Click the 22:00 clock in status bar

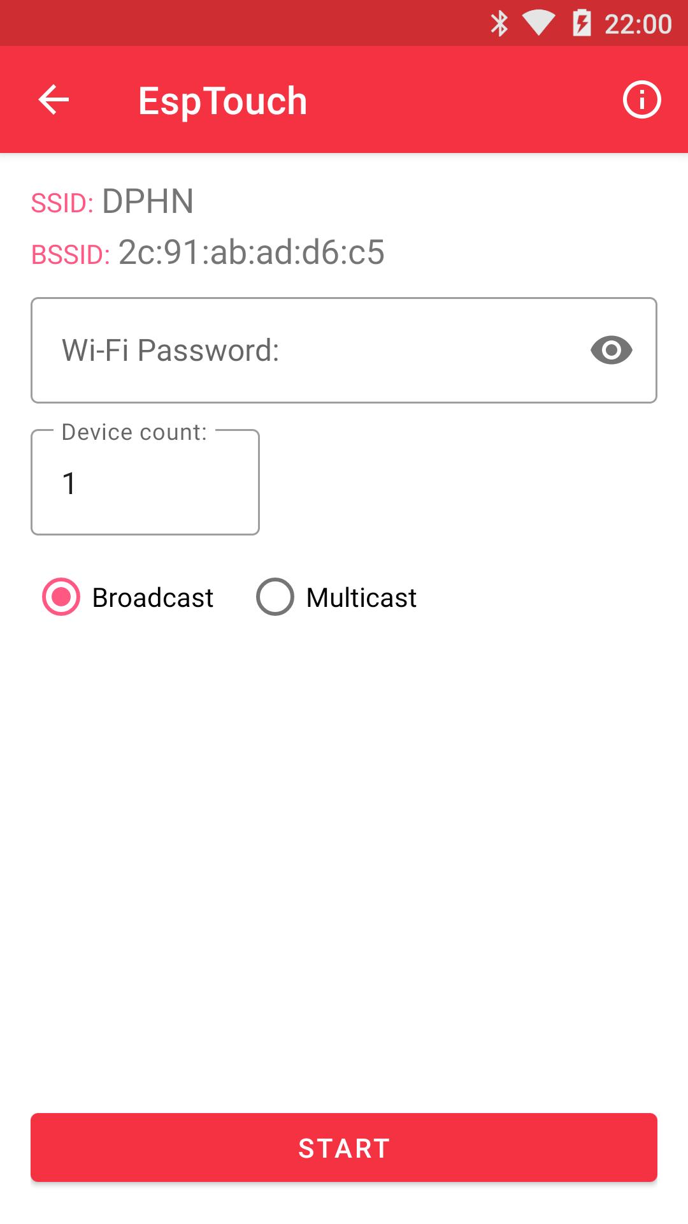(x=638, y=24)
